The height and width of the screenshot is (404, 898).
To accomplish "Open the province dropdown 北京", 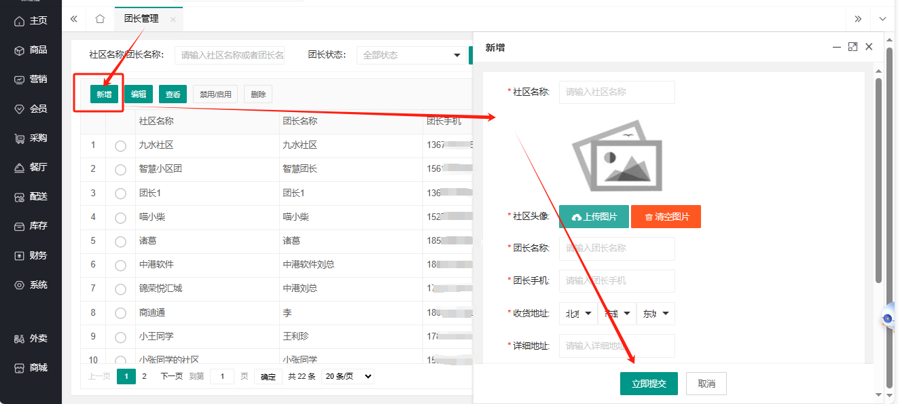I will [x=578, y=314].
